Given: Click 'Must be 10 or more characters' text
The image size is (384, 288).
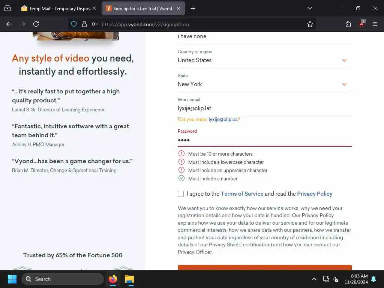Looking at the screenshot, I should pos(220,154).
